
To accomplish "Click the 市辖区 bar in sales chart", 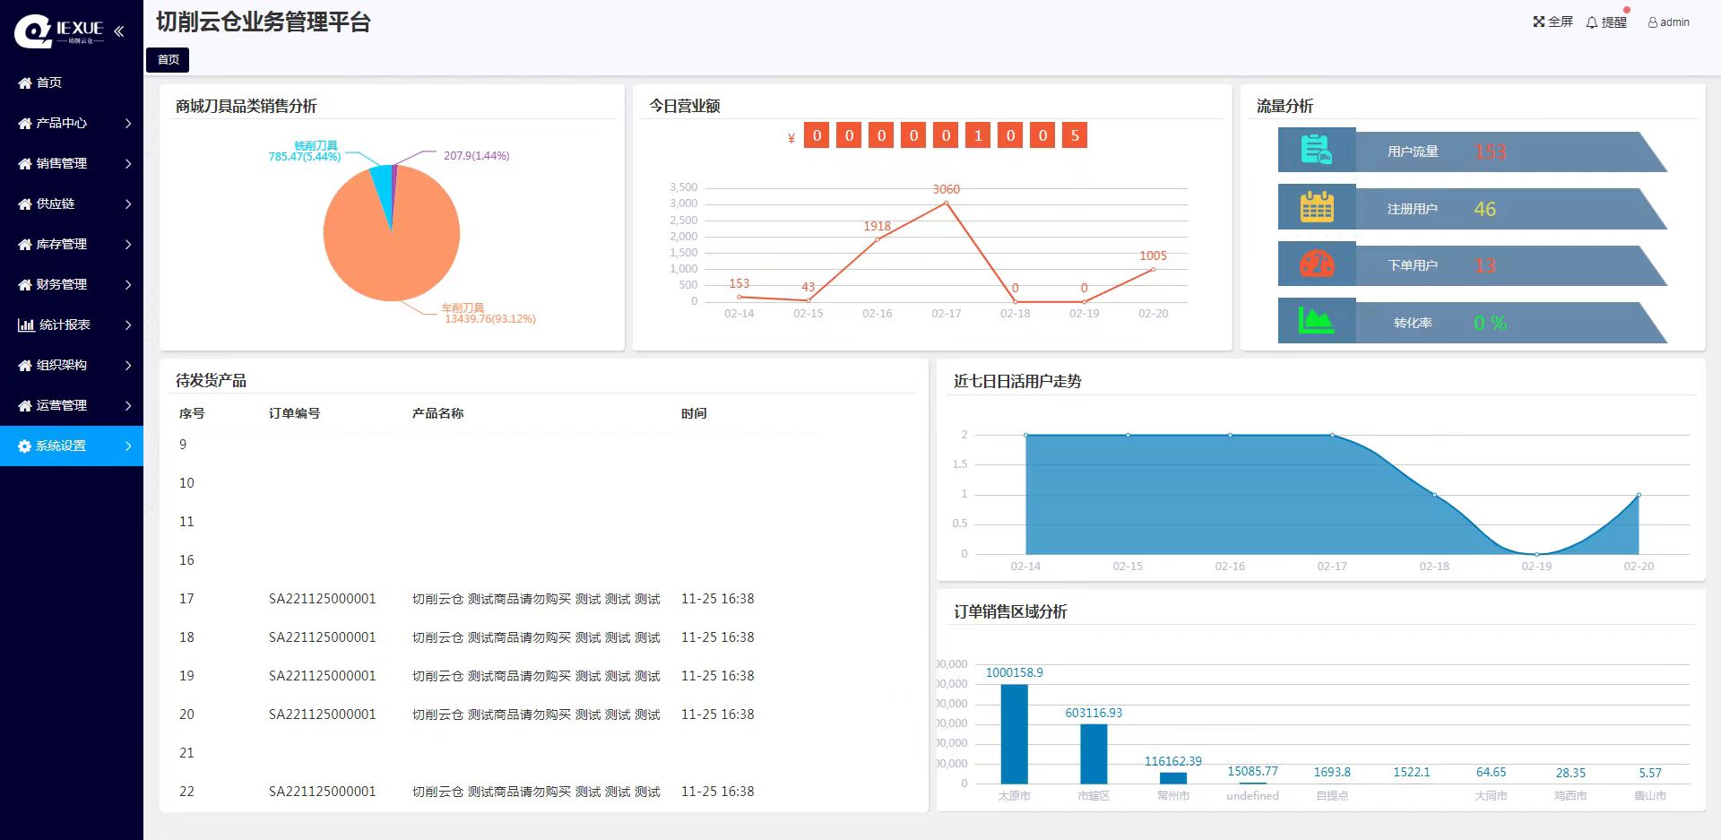I will pos(1094,754).
